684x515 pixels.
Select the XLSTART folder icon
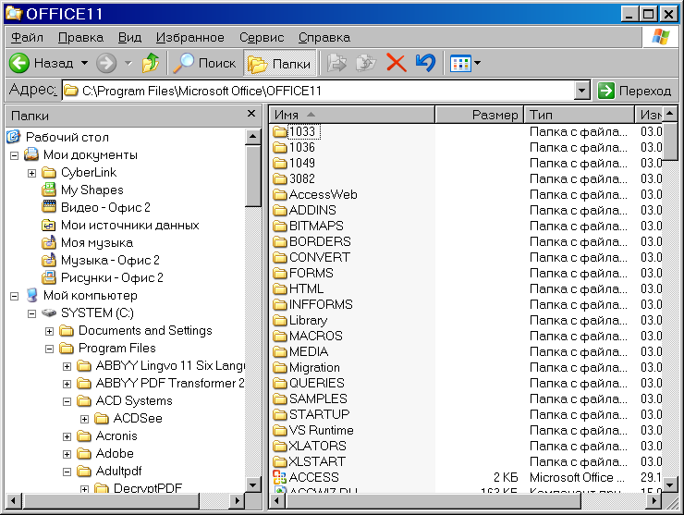tap(280, 461)
